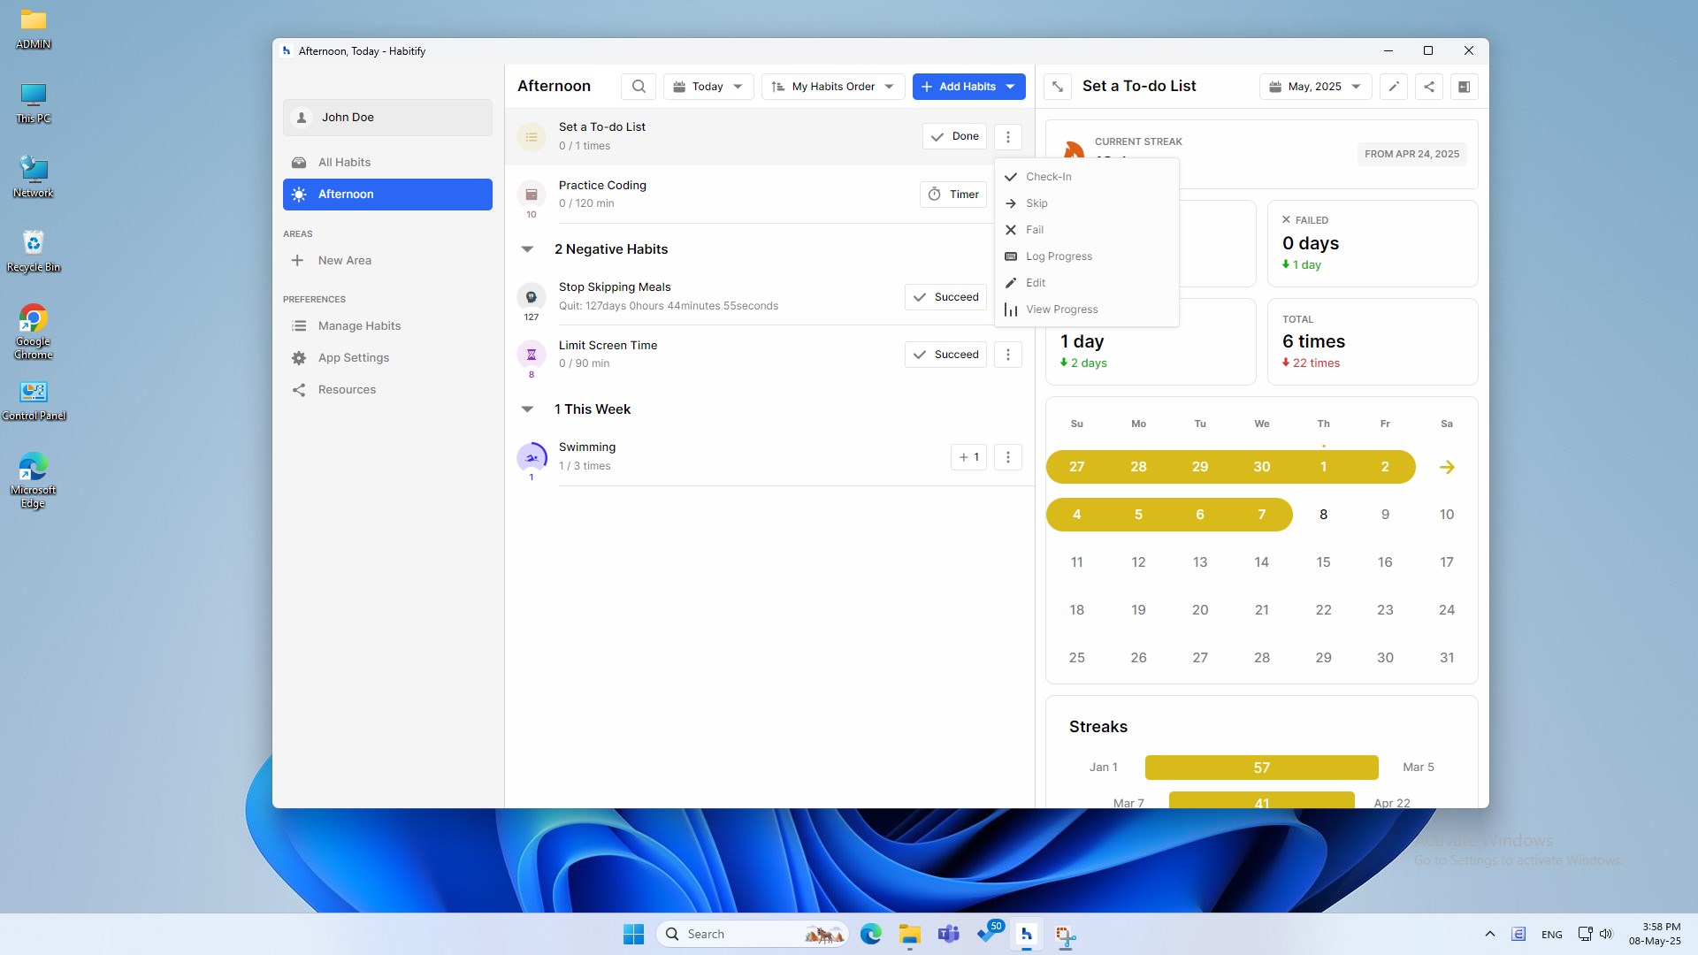This screenshot has width=1698, height=955.
Task: Click the expand panel arrows icon
Action: (x=1057, y=87)
